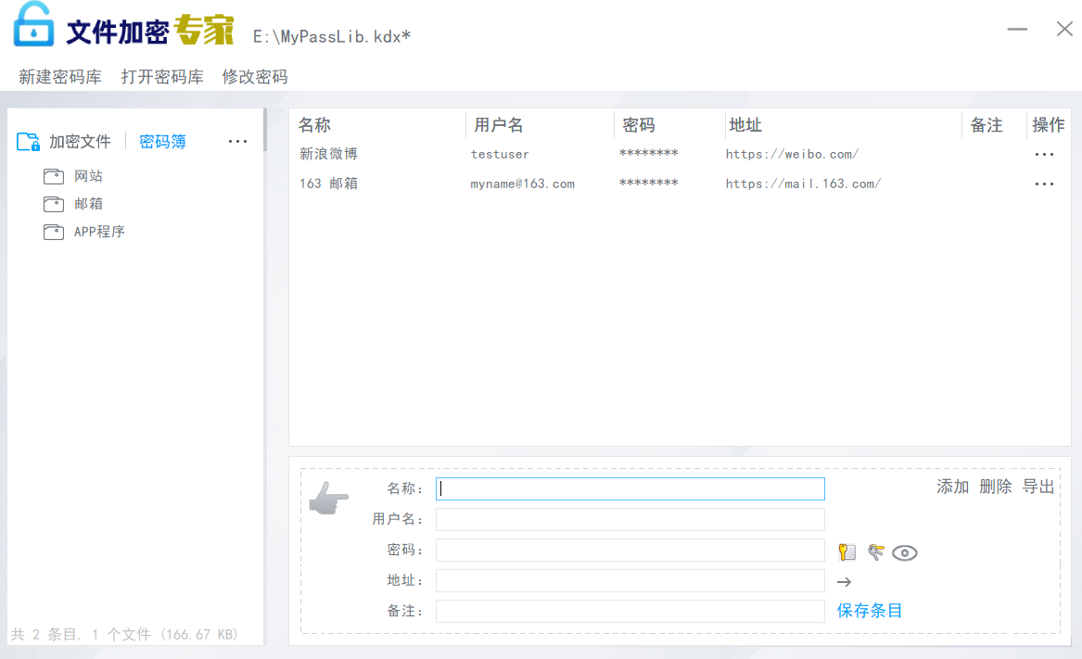Open the 新建密码库 menu

(x=60, y=77)
